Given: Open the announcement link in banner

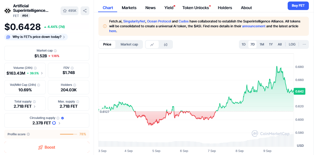Looking at the screenshot, I should (x=254, y=26).
